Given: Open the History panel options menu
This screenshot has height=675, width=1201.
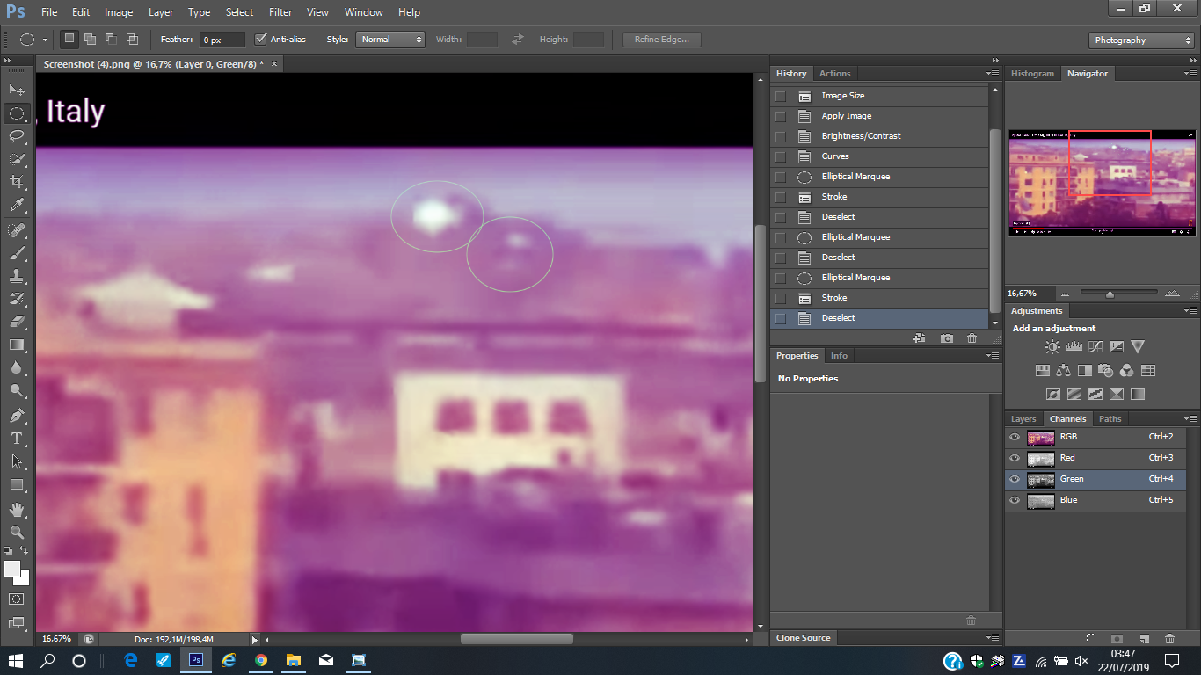Looking at the screenshot, I should [x=994, y=74].
